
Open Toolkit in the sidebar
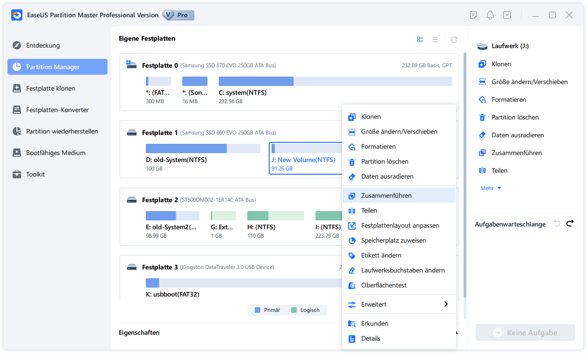57,174
